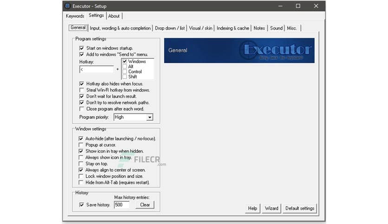Toggle Show icon in tray when hidden
This screenshot has height=224, width=388.
[x=81, y=151]
